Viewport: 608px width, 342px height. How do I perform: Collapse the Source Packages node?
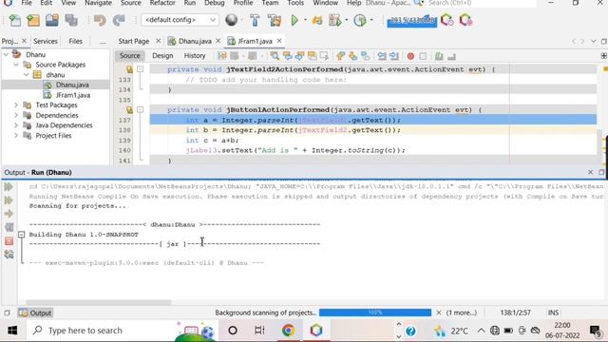click(x=16, y=65)
